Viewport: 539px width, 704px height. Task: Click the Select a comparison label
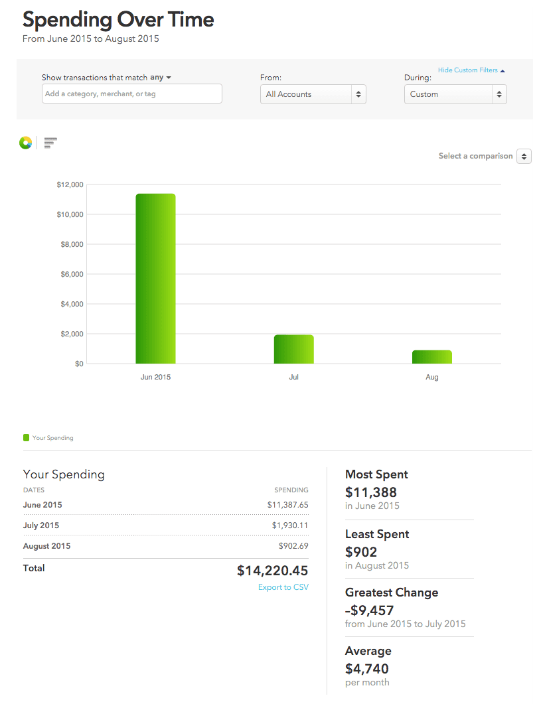pyautogui.click(x=475, y=157)
